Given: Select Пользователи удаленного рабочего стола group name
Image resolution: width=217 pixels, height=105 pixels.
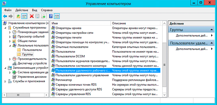Looking at the screenshot, I should point(83,71).
